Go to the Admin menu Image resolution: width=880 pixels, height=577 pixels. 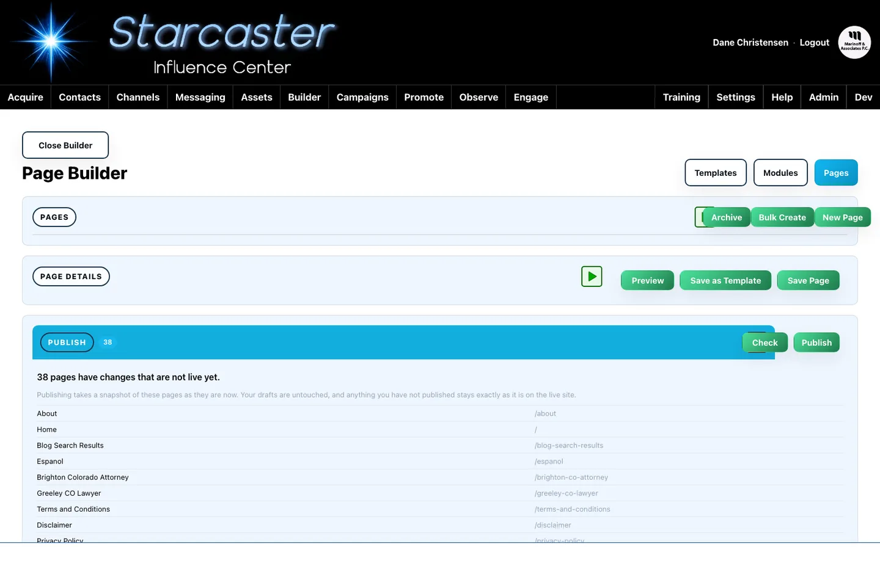tap(824, 97)
